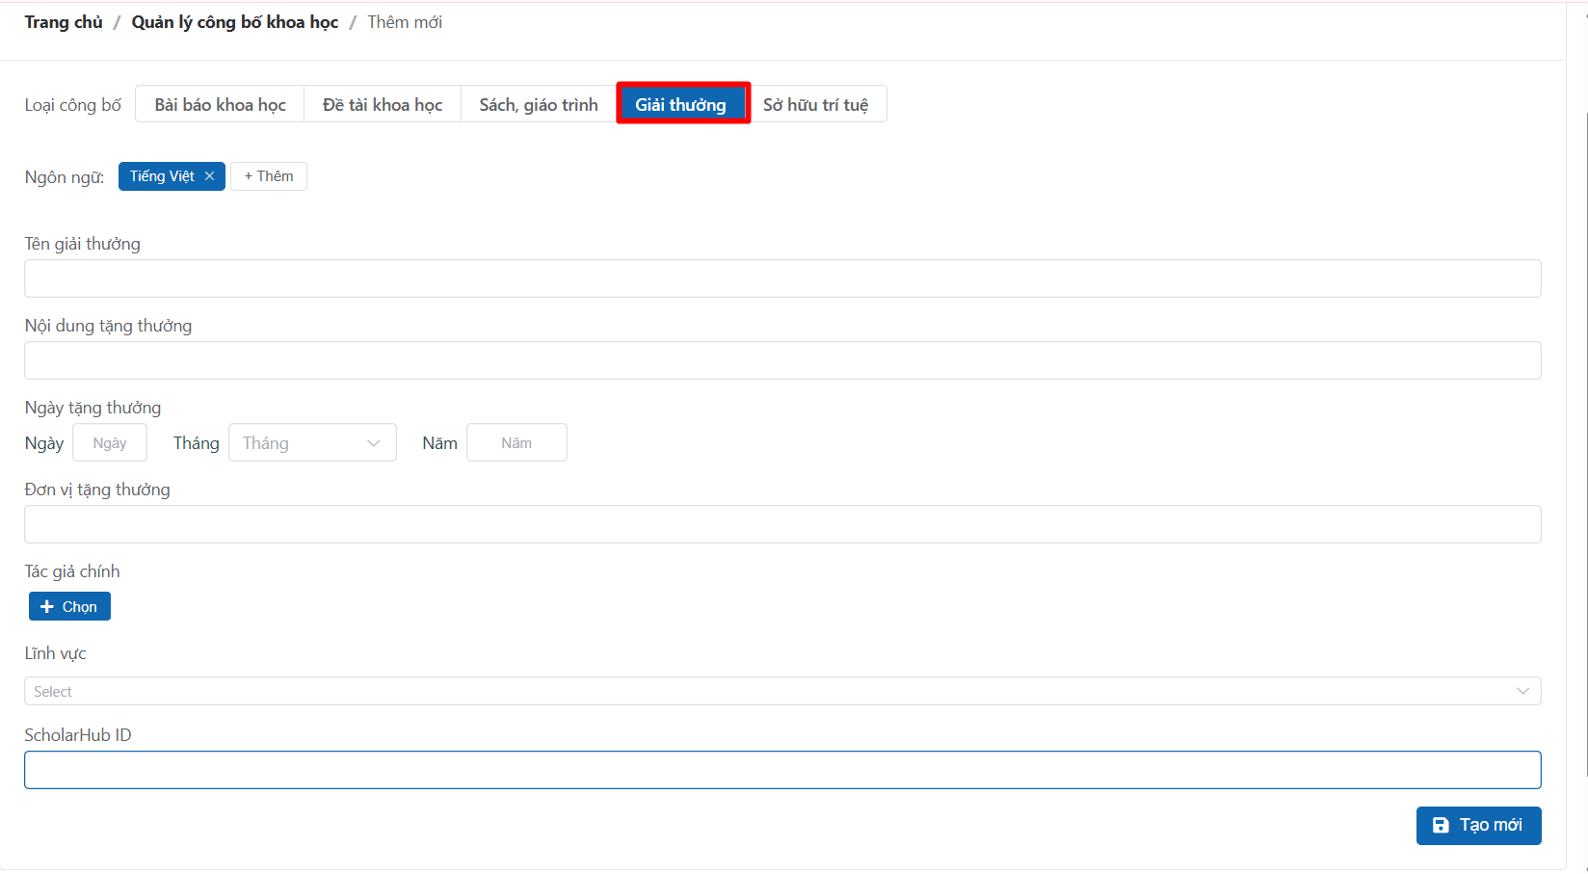Open the Sách, giáo trình tab
Image resolution: width=1588 pixels, height=874 pixels.
click(x=539, y=104)
